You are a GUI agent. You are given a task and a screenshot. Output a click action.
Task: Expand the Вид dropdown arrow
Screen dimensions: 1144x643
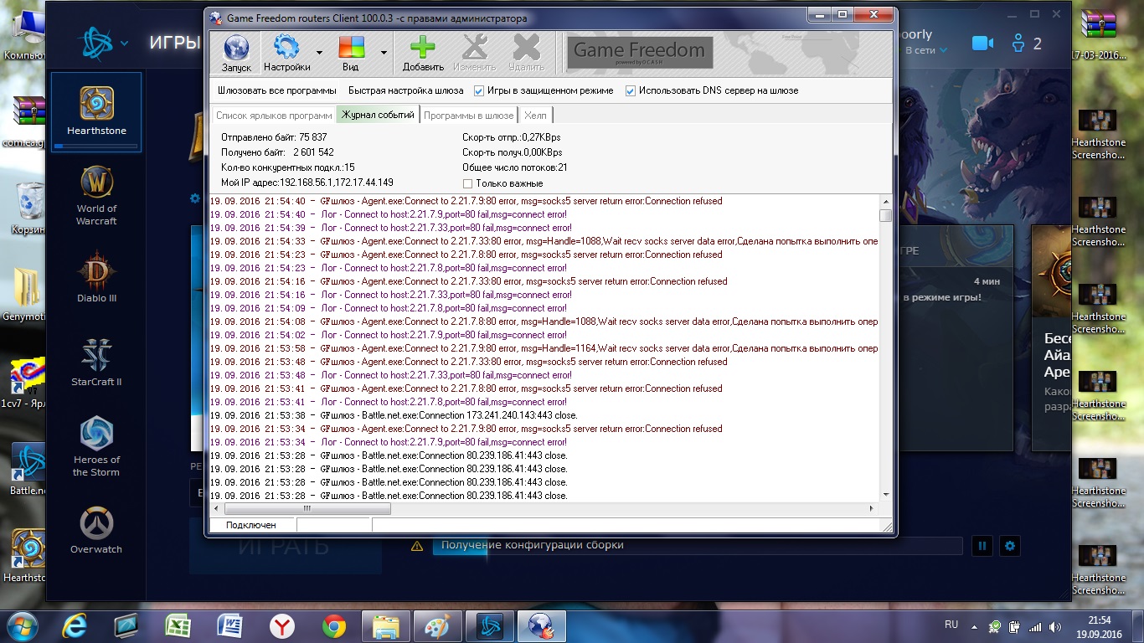tap(384, 52)
